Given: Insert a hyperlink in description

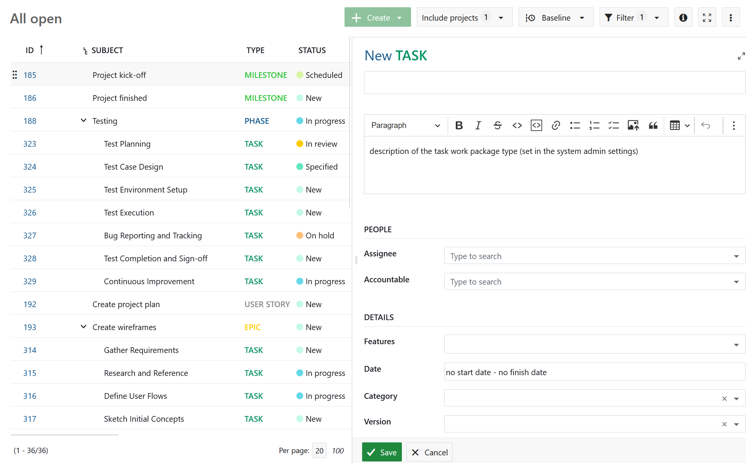Looking at the screenshot, I should pyautogui.click(x=556, y=125).
